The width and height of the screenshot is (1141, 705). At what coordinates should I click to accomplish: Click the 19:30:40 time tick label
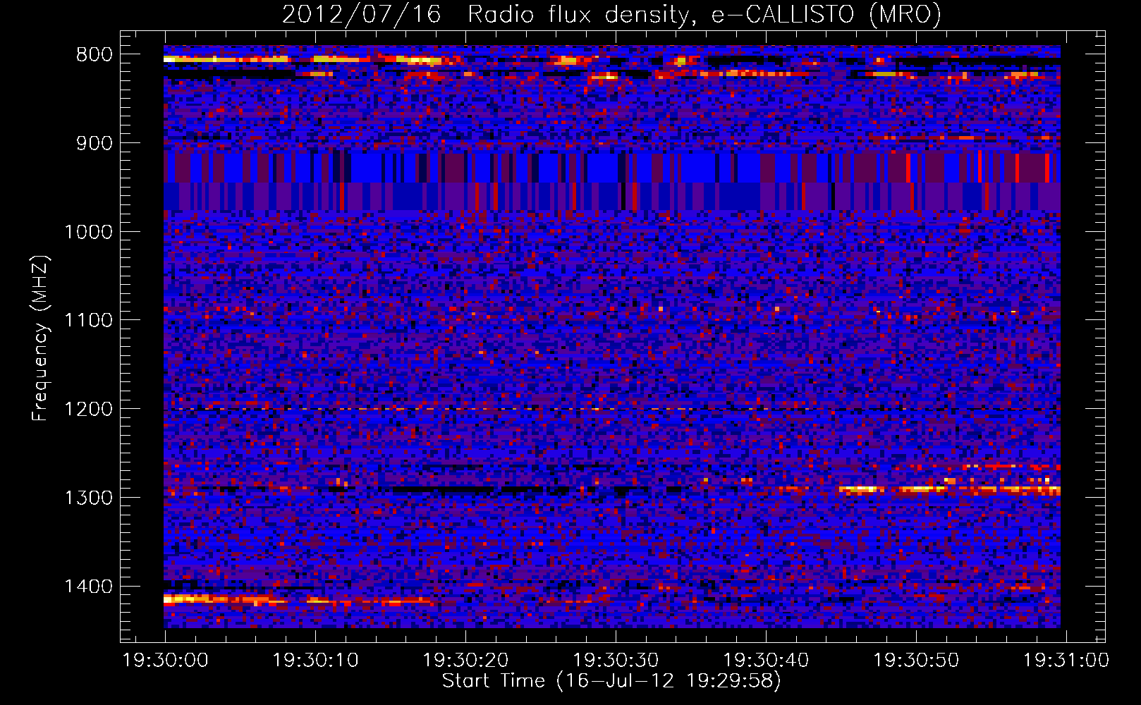(x=766, y=661)
